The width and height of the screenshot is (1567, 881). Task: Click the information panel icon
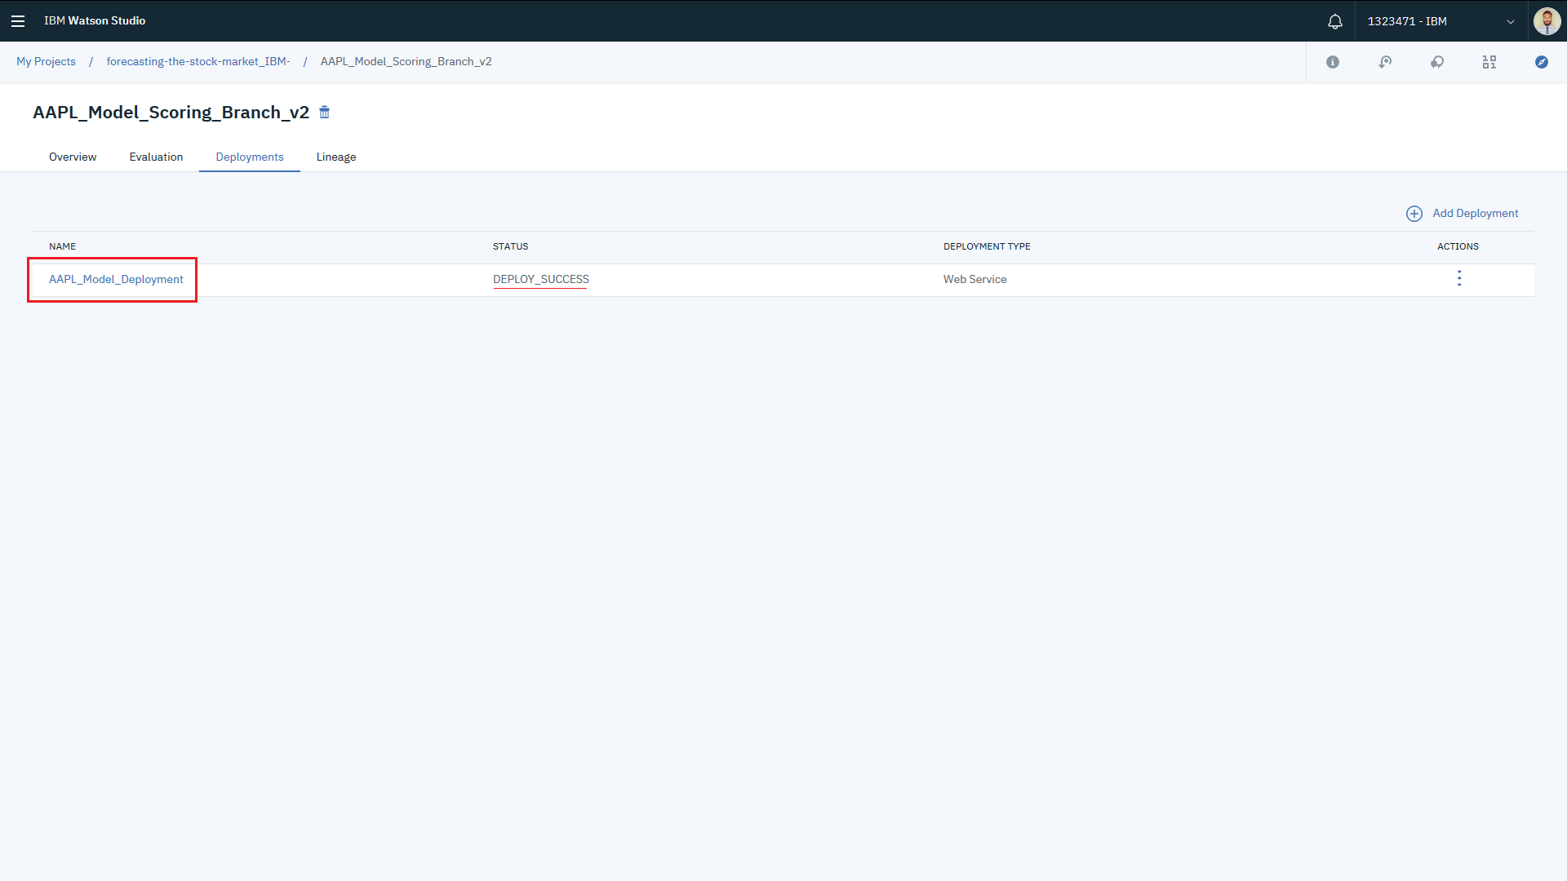1333,62
